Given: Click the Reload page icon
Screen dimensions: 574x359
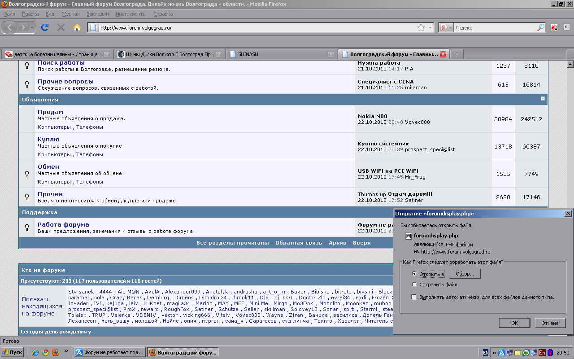Looking at the screenshot, I should [44, 27].
